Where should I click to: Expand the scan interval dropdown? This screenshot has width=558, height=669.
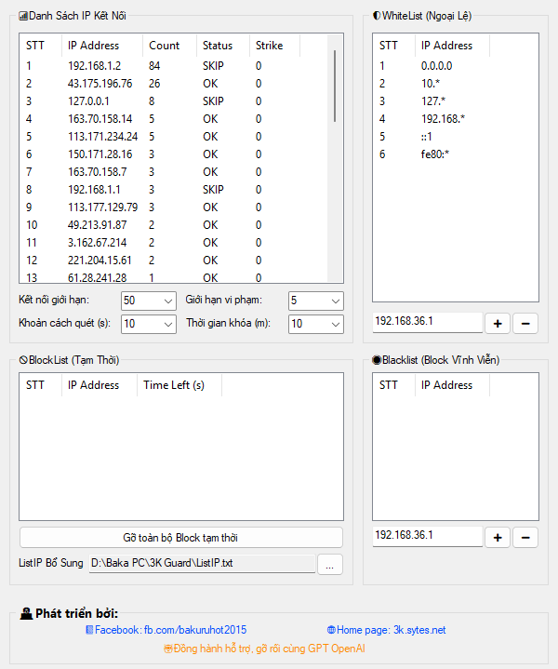click(x=149, y=324)
